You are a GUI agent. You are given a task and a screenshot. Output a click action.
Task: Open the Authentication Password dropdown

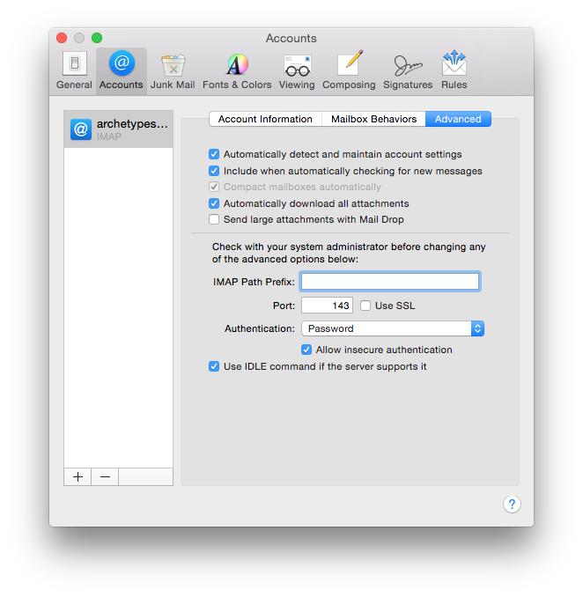pos(393,328)
